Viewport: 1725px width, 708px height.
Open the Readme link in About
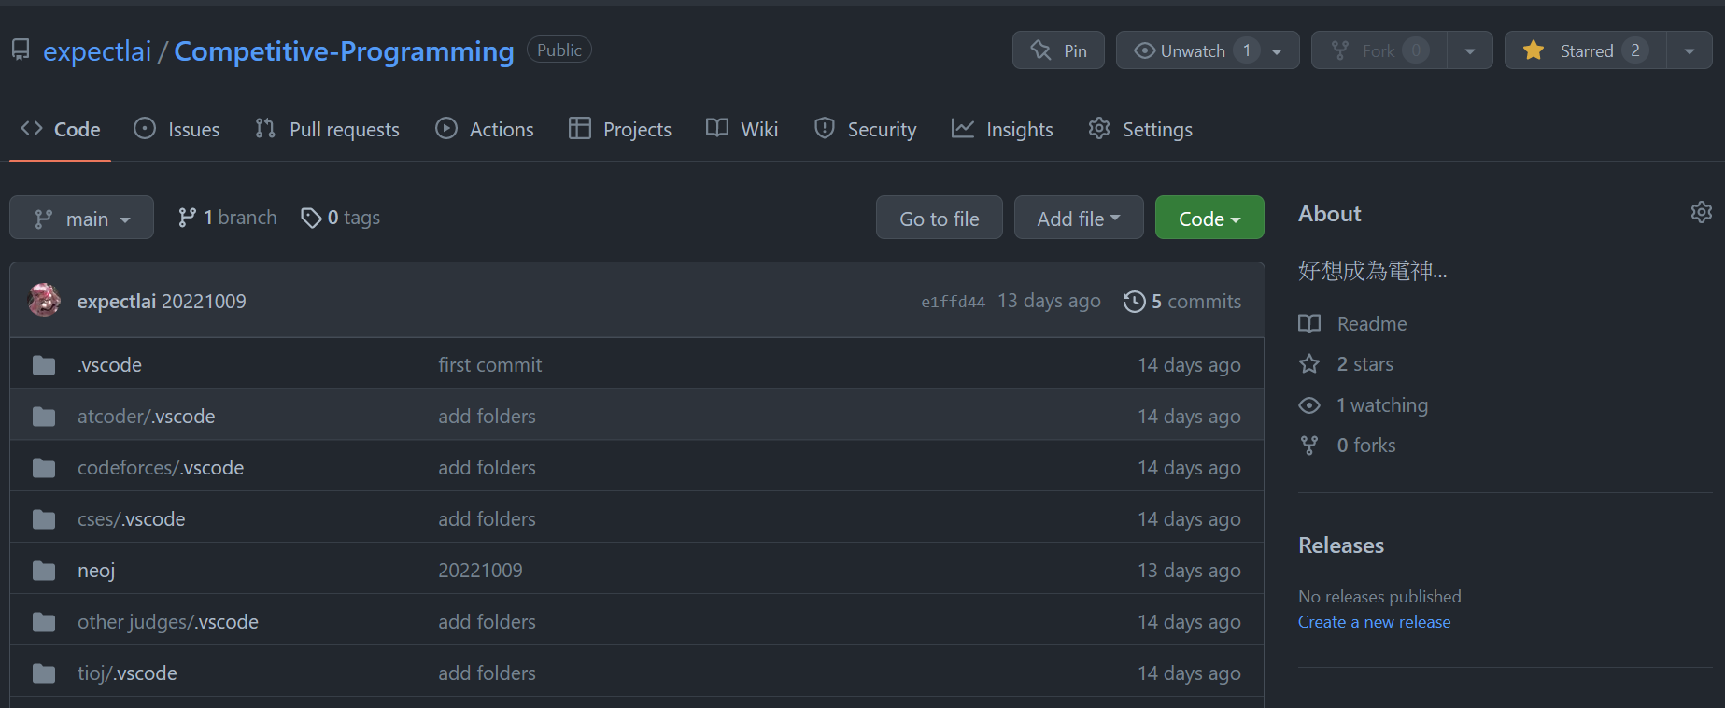[x=1371, y=324]
